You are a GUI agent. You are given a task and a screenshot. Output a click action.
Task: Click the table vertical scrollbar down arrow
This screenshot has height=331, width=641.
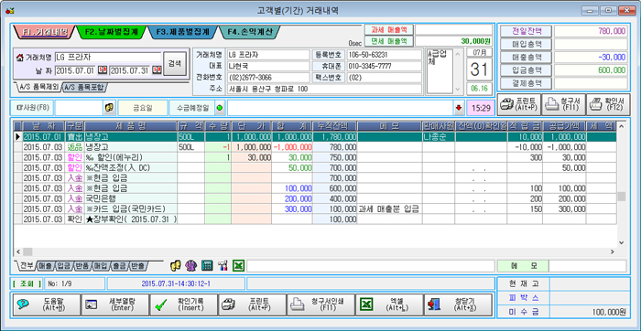622,242
